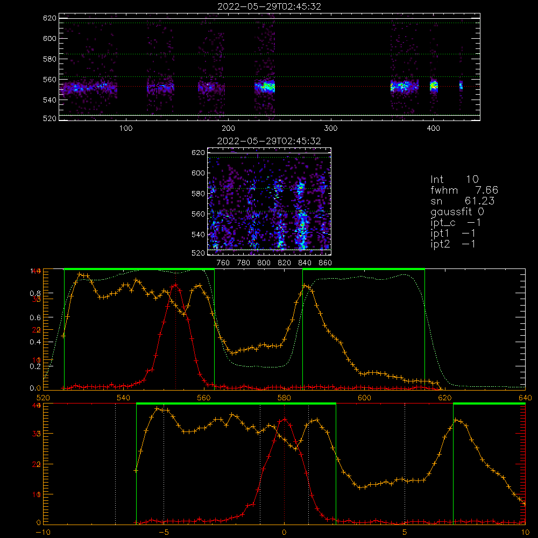
Task: Click x-axis label '5' on the bottom plot
Action: click(x=405, y=533)
